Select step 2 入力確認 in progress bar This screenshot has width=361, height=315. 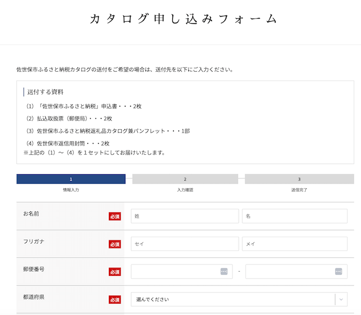tap(185, 179)
